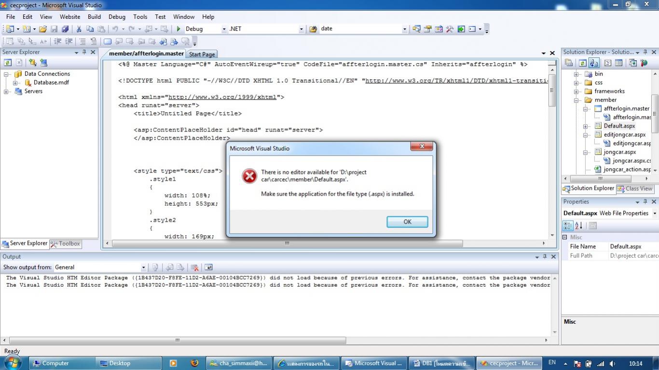Collapse the Misc category in Properties
The width and height of the screenshot is (659, 370).
point(565,237)
